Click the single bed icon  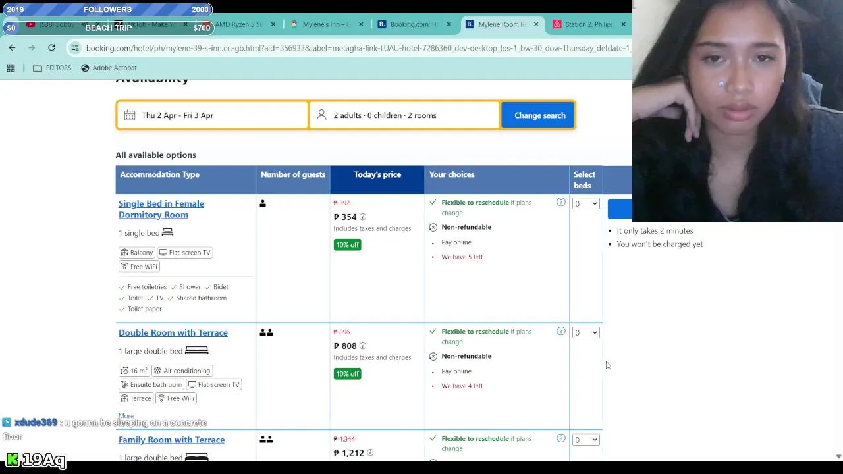(167, 232)
